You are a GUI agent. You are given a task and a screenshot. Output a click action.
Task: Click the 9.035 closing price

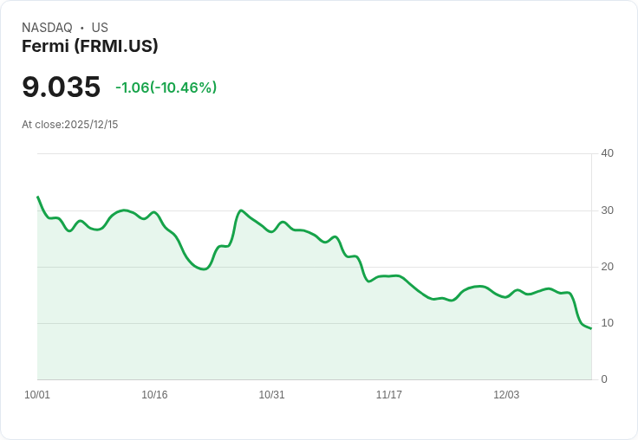(61, 87)
